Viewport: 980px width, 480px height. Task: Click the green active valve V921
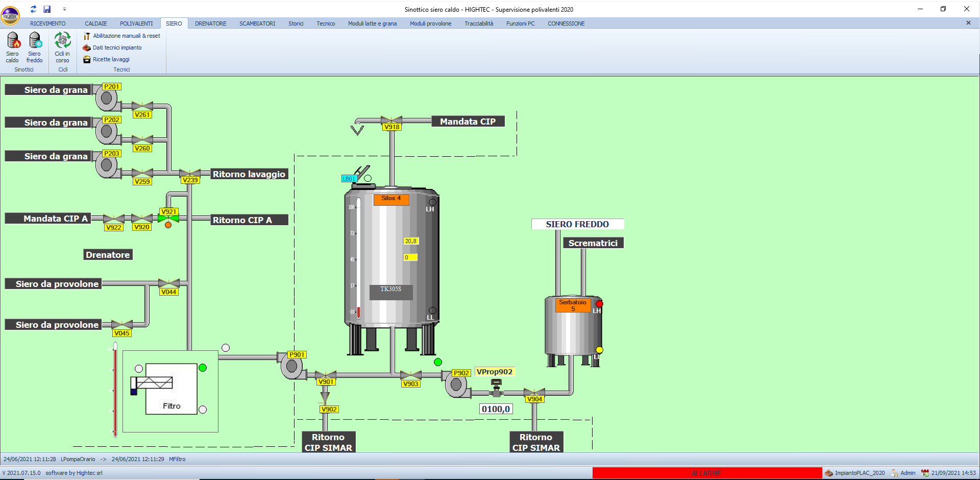168,219
